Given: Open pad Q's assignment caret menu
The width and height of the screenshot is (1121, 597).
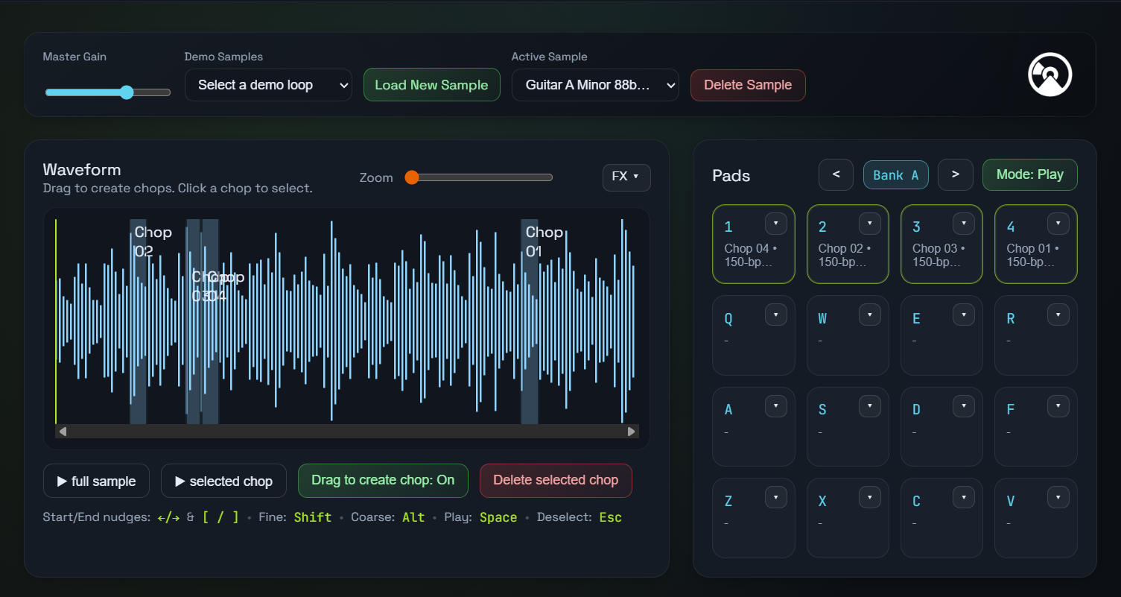Looking at the screenshot, I should point(775,314).
